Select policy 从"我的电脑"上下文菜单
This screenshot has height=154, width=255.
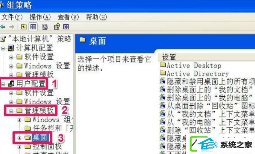pyautogui.click(x=211, y=122)
